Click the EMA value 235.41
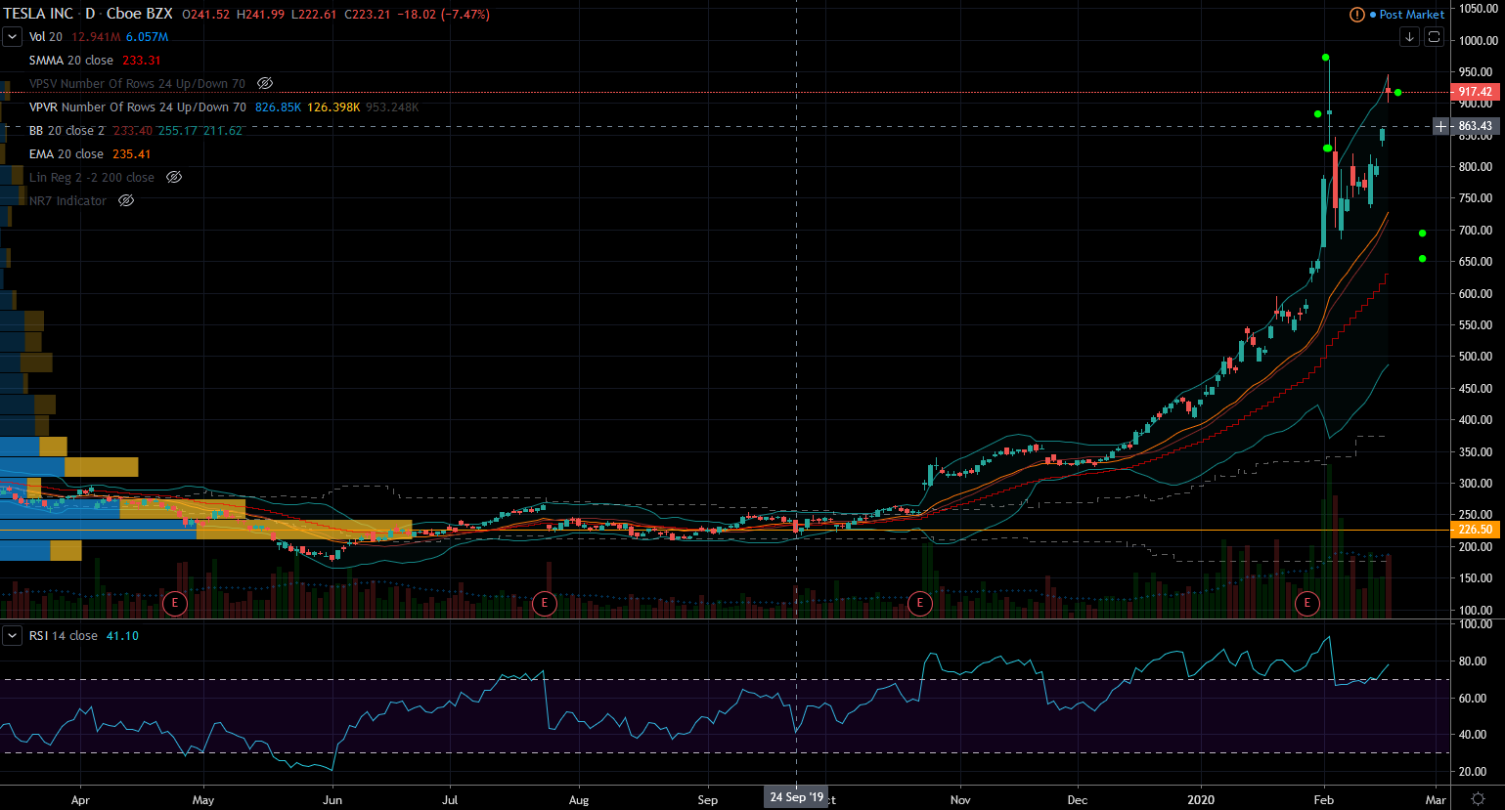This screenshot has height=810, width=1505. coord(132,154)
